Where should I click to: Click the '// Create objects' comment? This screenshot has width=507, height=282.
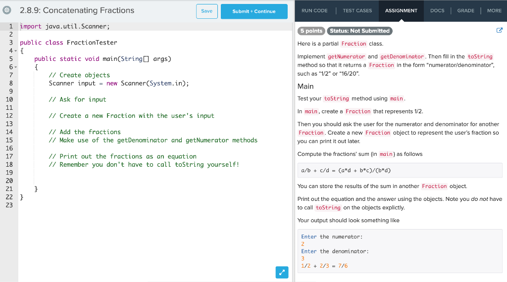(79, 75)
